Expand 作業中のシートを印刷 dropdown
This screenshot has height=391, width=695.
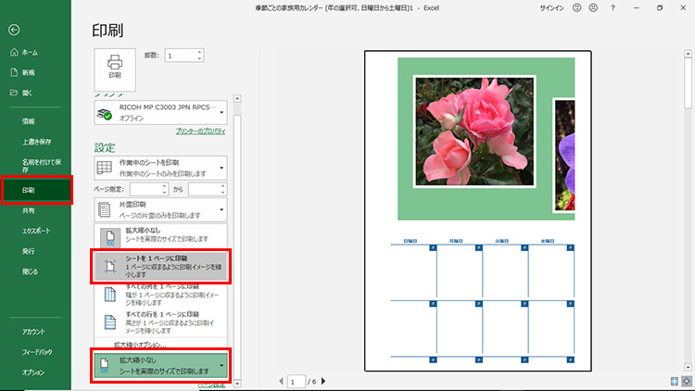pyautogui.click(x=161, y=167)
